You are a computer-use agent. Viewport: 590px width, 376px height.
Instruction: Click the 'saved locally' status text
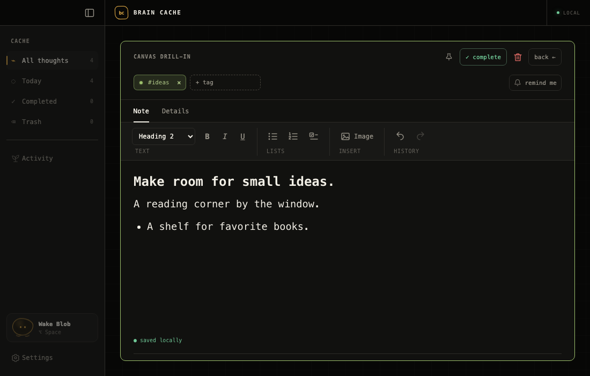(161, 340)
